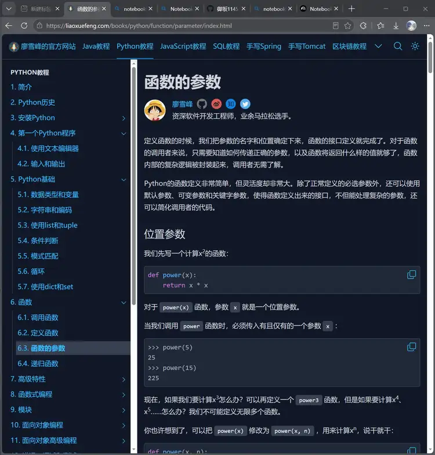The image size is (435, 455).
Task: Open the reader view icon in address bar
Action: 335,26
